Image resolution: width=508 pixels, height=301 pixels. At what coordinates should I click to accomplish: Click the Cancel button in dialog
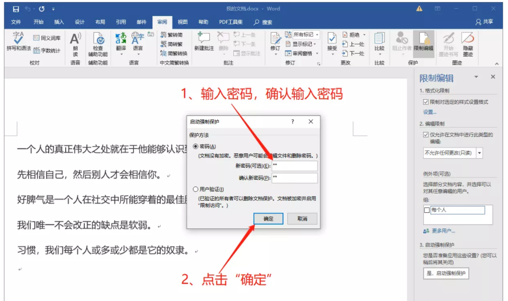point(302,219)
